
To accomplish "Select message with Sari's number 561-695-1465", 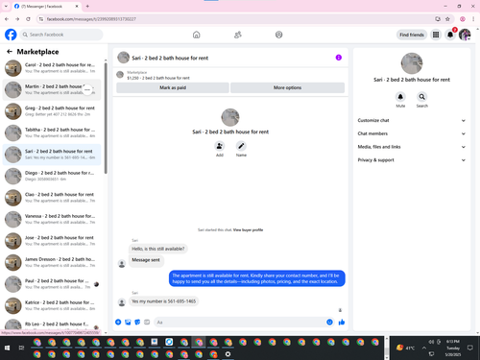I will [x=163, y=301].
